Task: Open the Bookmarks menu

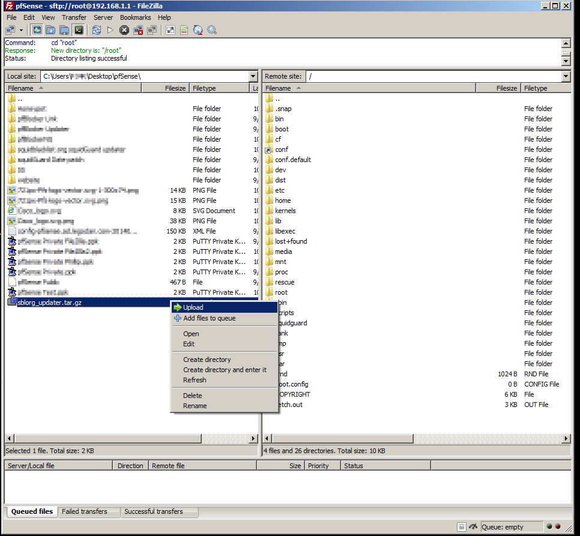Action: (x=135, y=17)
